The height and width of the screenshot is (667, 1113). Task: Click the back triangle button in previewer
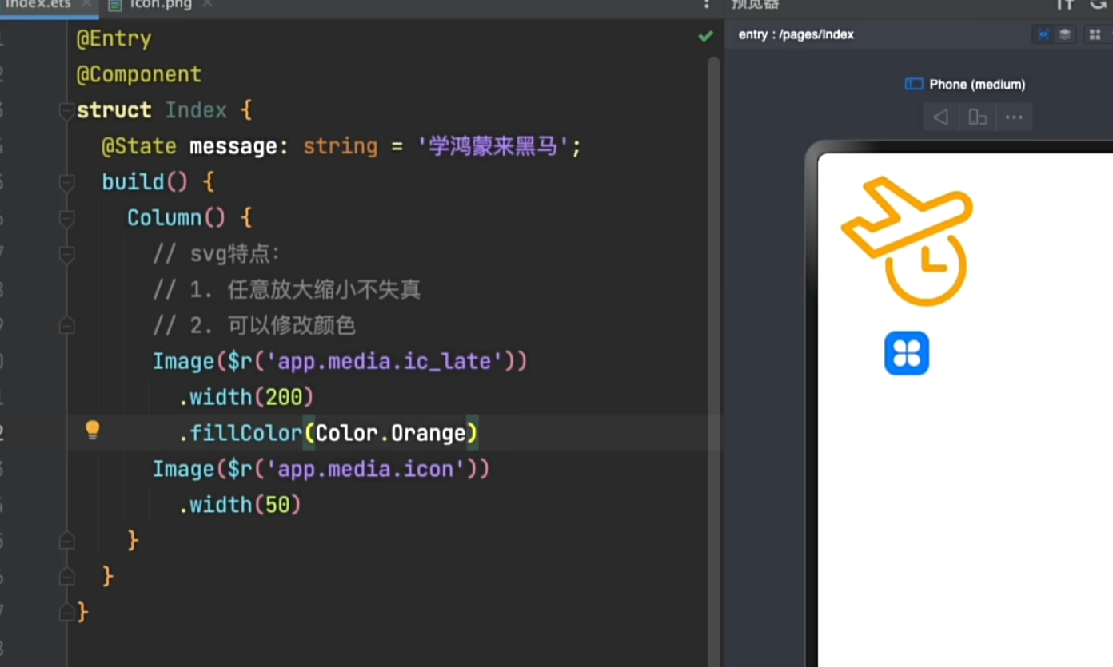pyautogui.click(x=941, y=117)
